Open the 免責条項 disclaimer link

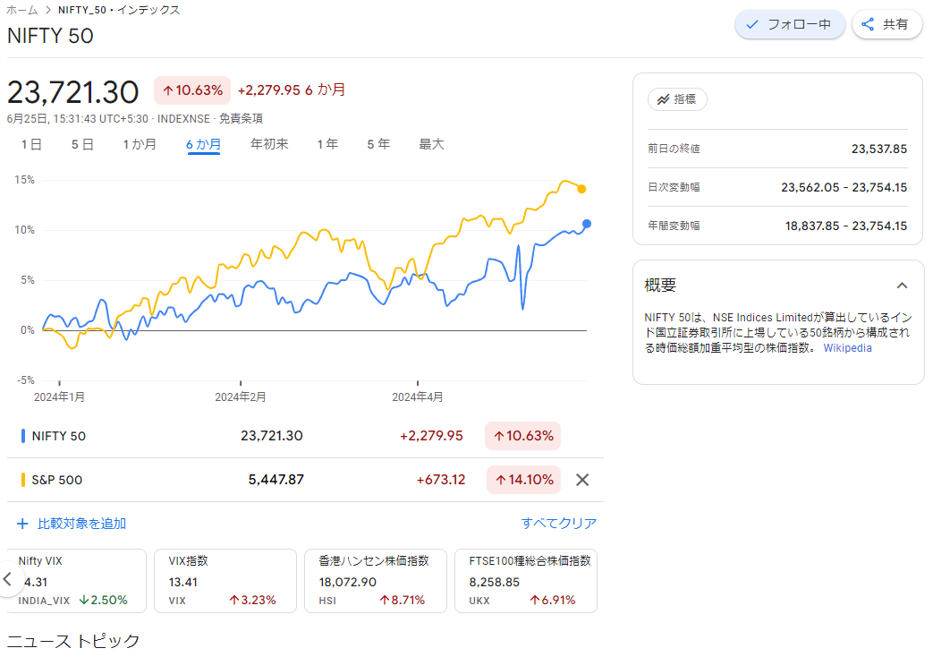(x=241, y=118)
